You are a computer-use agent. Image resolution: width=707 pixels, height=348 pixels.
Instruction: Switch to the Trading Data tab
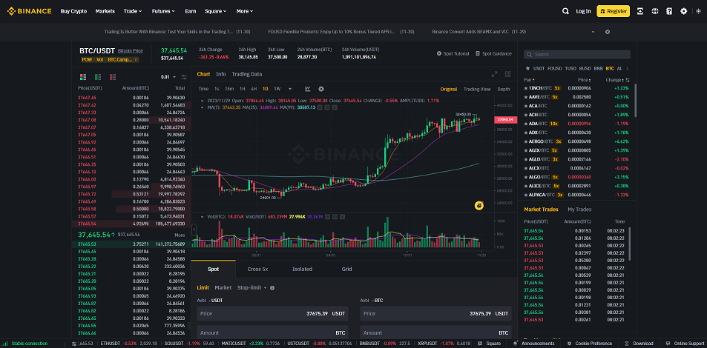coord(246,74)
